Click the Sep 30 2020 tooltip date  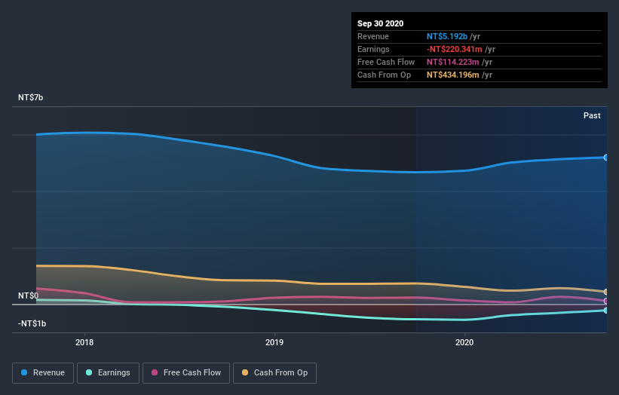click(381, 23)
